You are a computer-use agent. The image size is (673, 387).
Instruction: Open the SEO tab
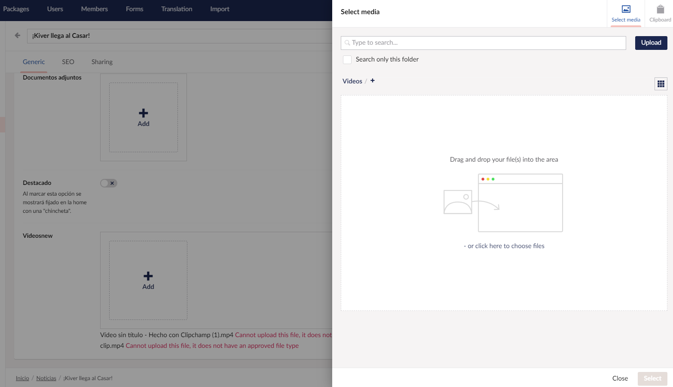pyautogui.click(x=68, y=62)
